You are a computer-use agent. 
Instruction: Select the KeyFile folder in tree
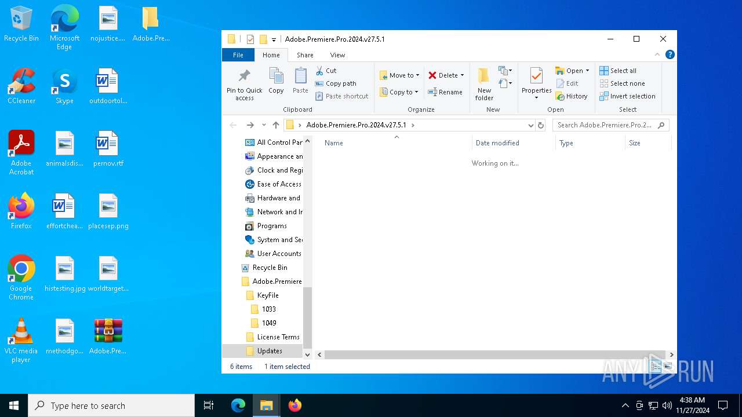tap(263, 295)
